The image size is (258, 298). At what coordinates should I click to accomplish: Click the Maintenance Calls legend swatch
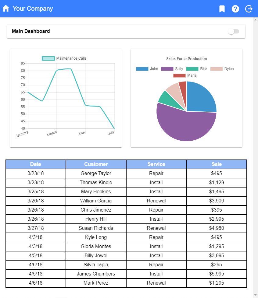(48, 58)
